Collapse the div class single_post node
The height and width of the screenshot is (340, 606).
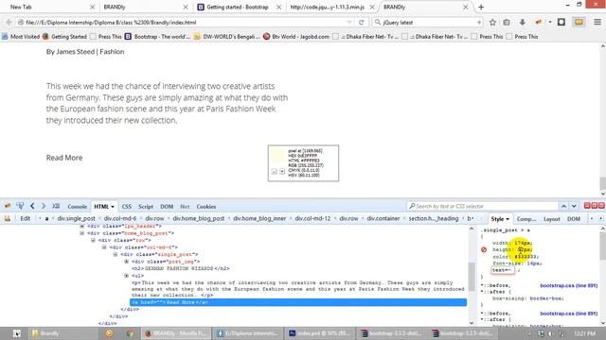pyautogui.click(x=116, y=254)
